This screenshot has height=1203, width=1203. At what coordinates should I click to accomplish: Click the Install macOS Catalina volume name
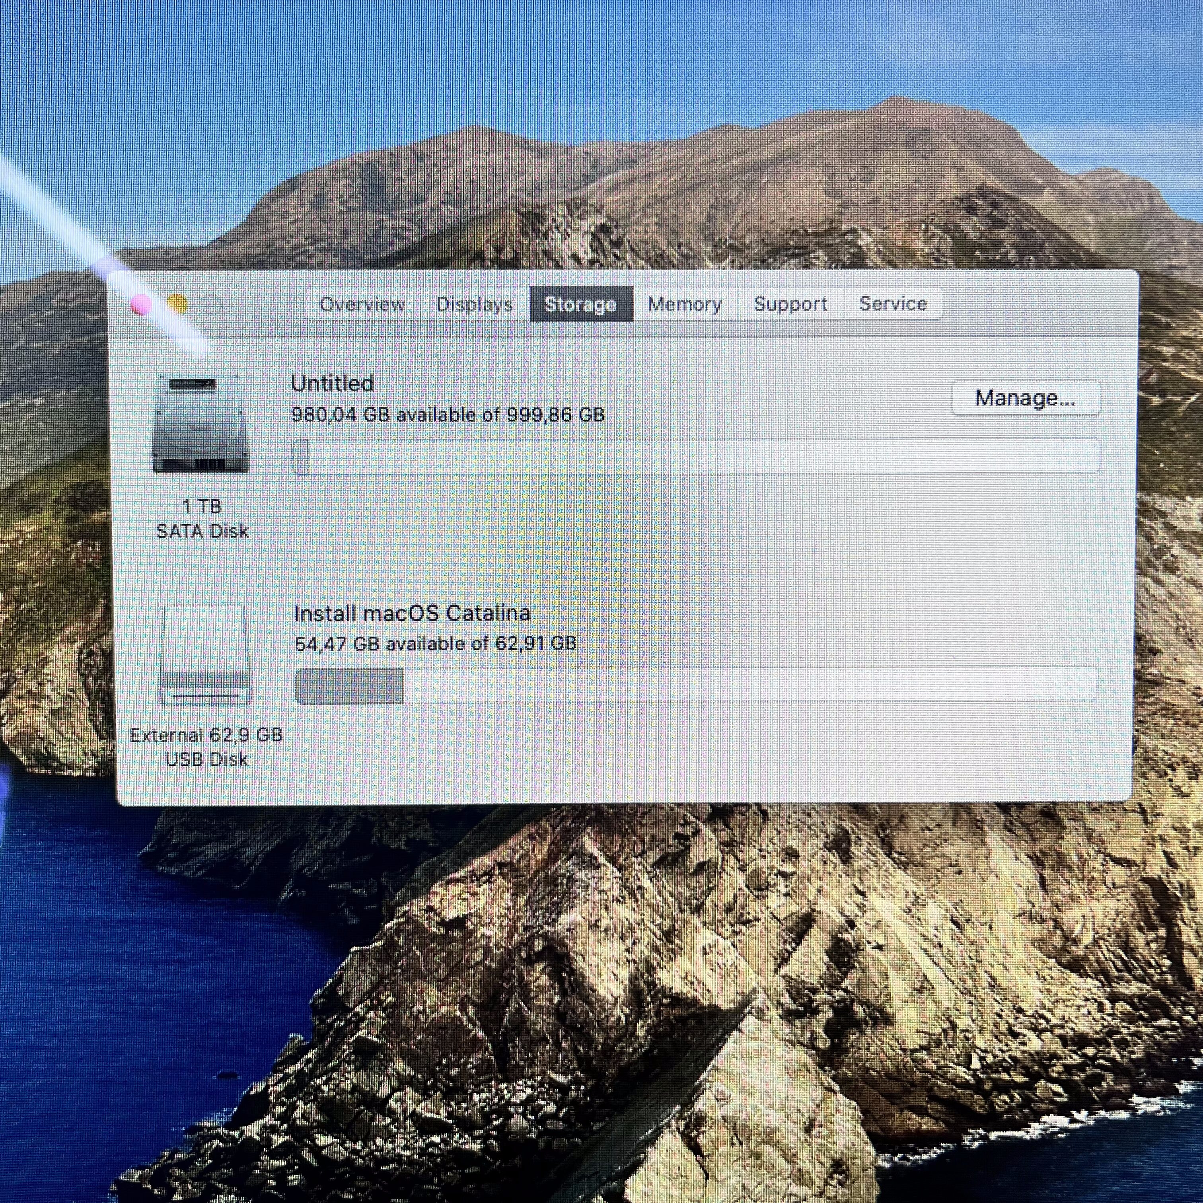pos(412,613)
